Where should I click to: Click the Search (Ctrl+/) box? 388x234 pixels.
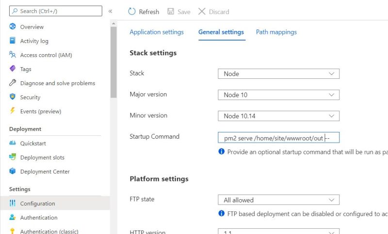56,11
